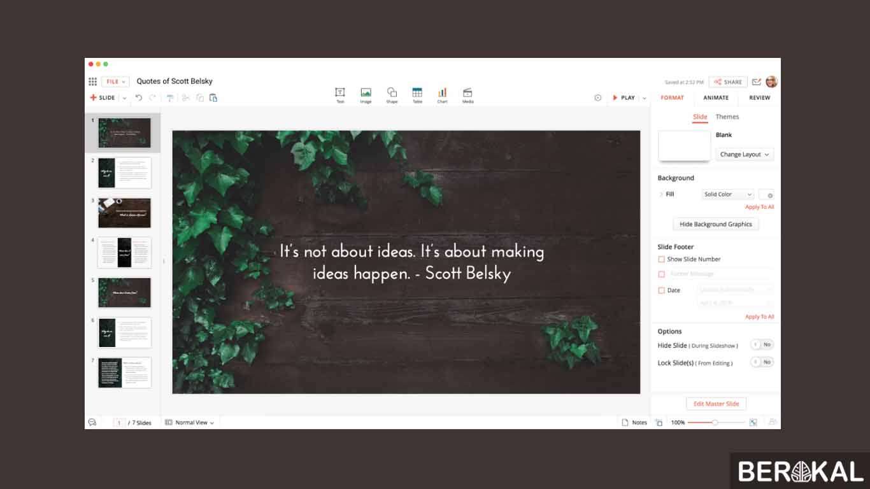Open the apps grid launcher icon
This screenshot has height=489, width=870.
tap(92, 81)
